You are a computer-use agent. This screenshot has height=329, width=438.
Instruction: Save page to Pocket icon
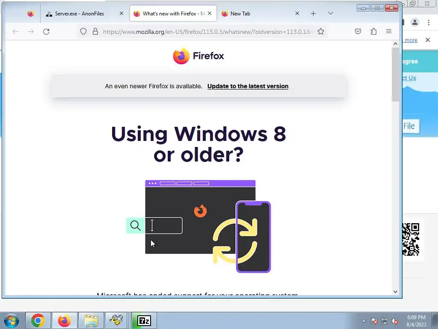click(x=358, y=31)
